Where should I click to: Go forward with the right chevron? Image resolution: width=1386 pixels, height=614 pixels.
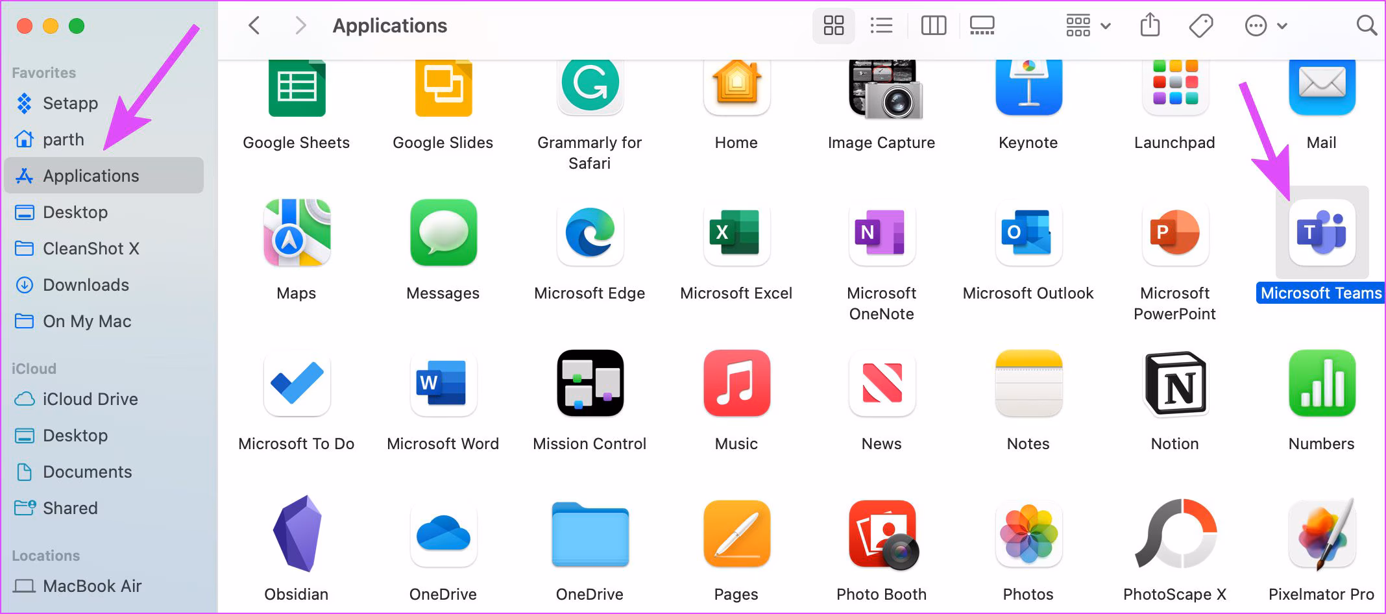[x=300, y=26]
